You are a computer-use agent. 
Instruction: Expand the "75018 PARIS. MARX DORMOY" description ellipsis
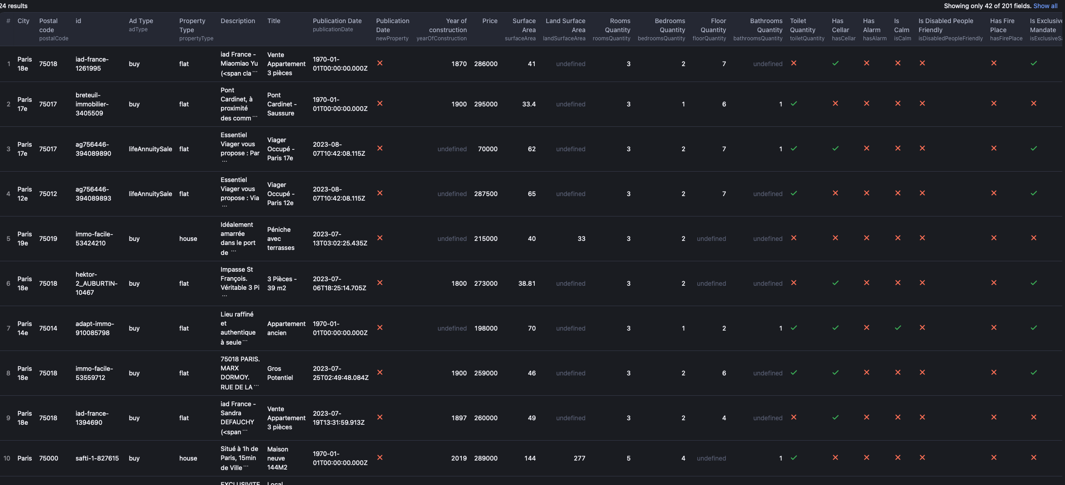(256, 387)
